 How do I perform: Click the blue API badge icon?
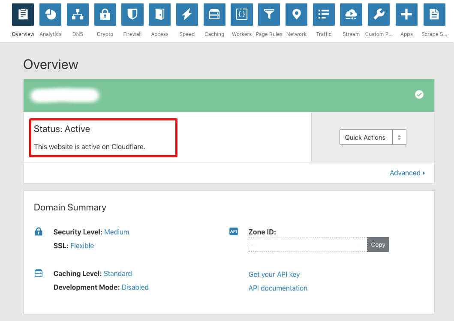pyautogui.click(x=233, y=231)
